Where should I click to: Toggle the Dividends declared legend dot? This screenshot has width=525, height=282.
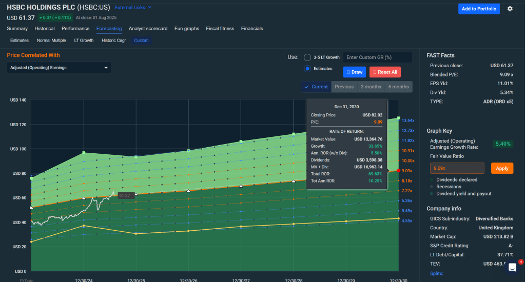[431, 180]
